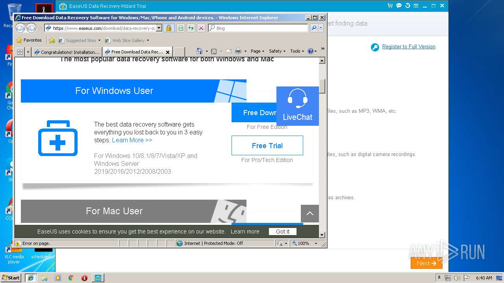Click the orange Next button in EaseUS wizard
This screenshot has height=283, width=504.
tap(426, 263)
